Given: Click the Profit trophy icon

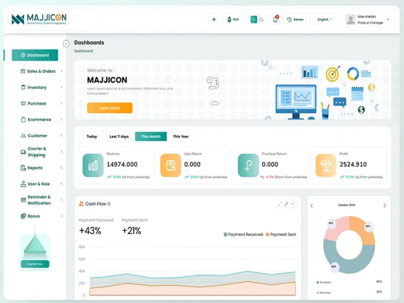Looking at the screenshot, I should tap(326, 165).
